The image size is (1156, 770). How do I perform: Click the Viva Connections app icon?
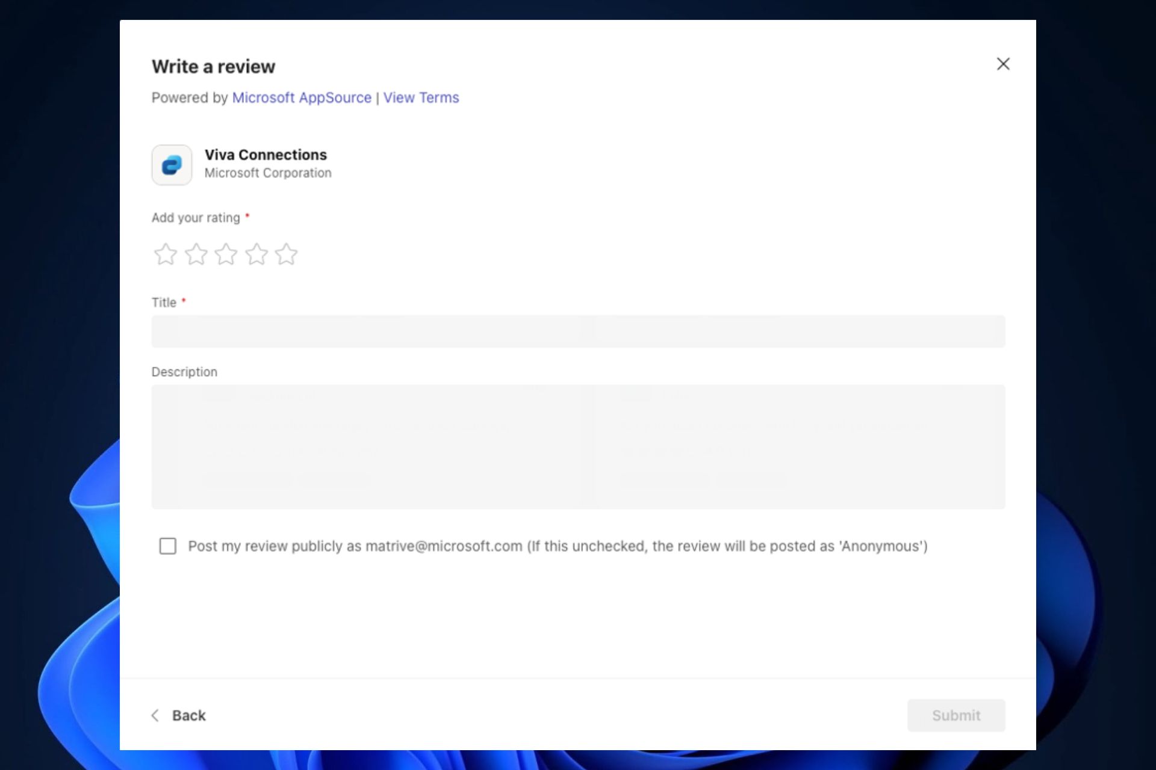click(171, 164)
